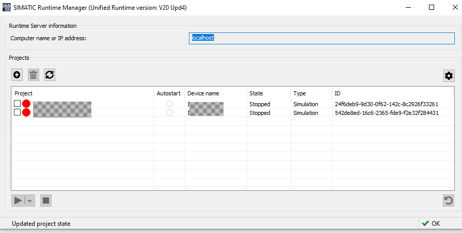
Task: Click the SIMATIC app icon in title bar
Action: click(x=6, y=7)
